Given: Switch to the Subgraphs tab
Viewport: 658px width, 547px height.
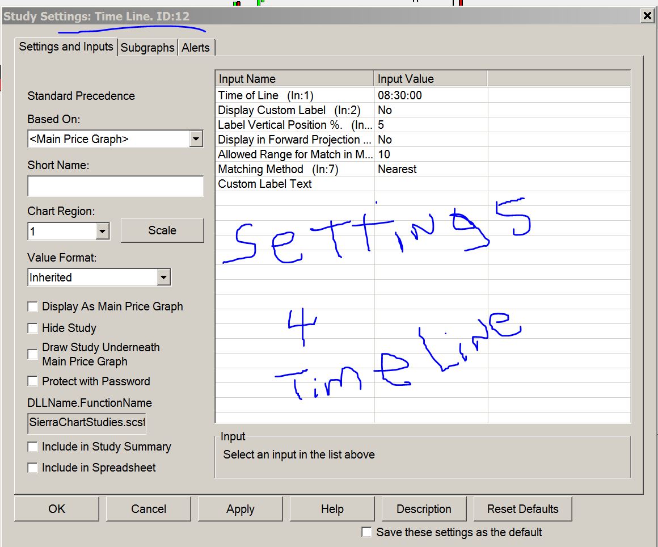Looking at the screenshot, I should [147, 48].
